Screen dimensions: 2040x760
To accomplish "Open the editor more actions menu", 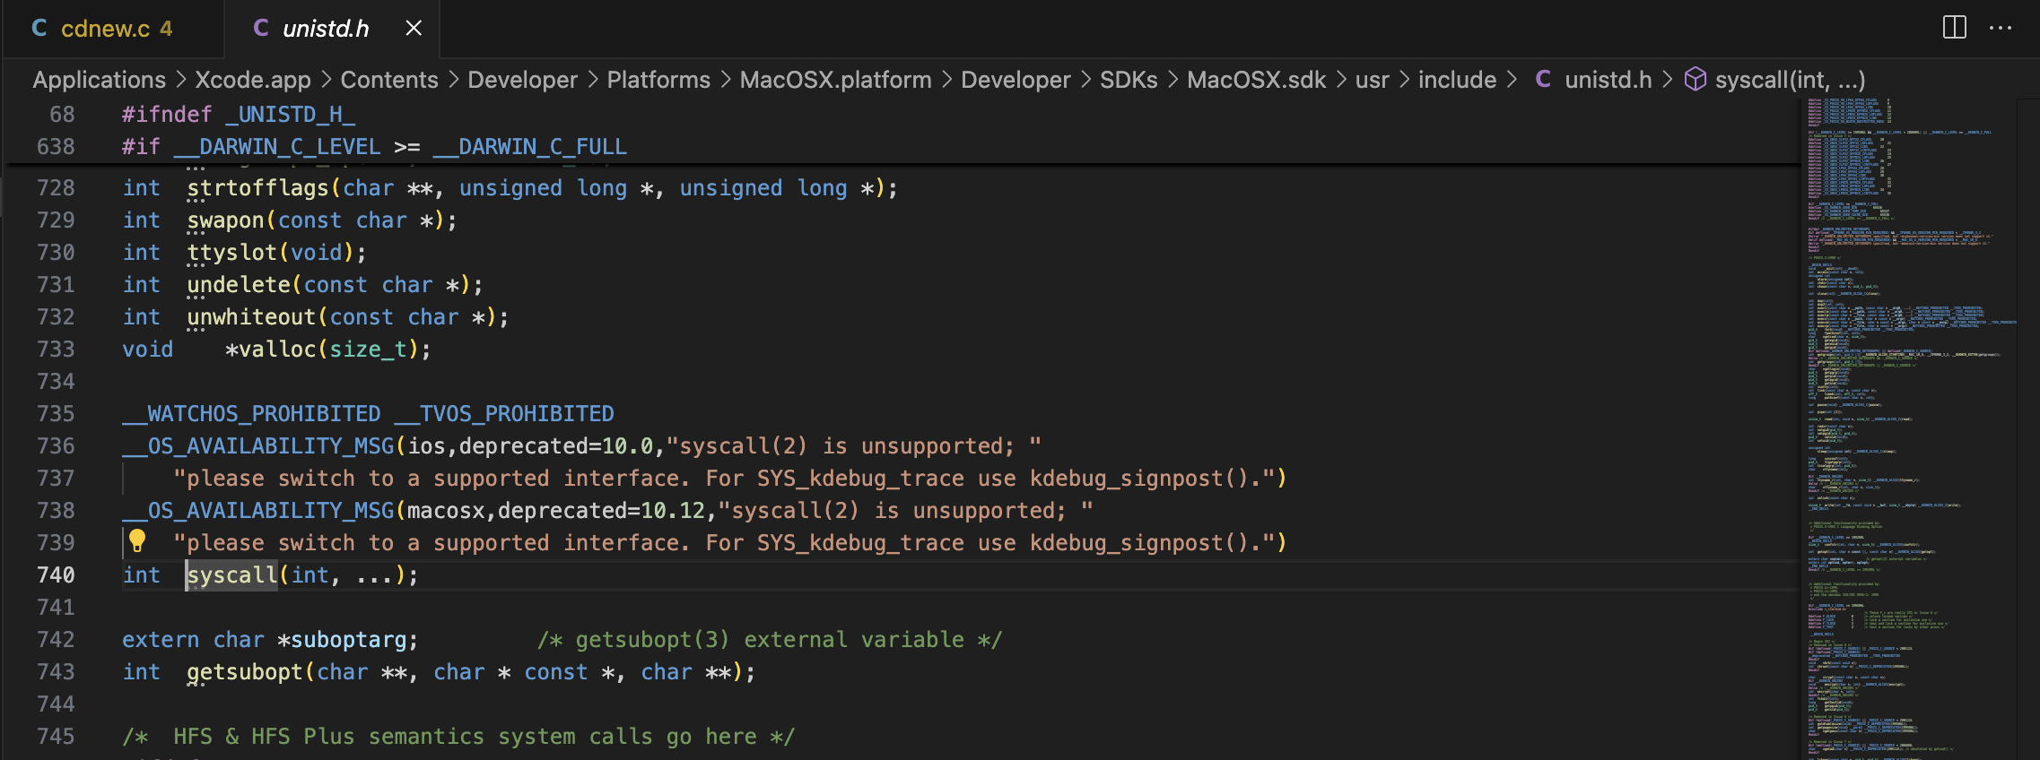I will 2000,28.
